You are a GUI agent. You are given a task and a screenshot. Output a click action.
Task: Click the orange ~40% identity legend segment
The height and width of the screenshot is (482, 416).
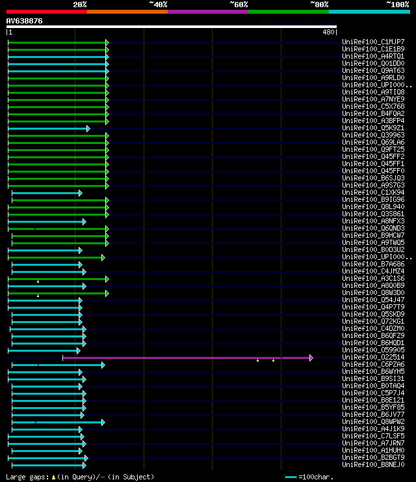click(x=127, y=12)
